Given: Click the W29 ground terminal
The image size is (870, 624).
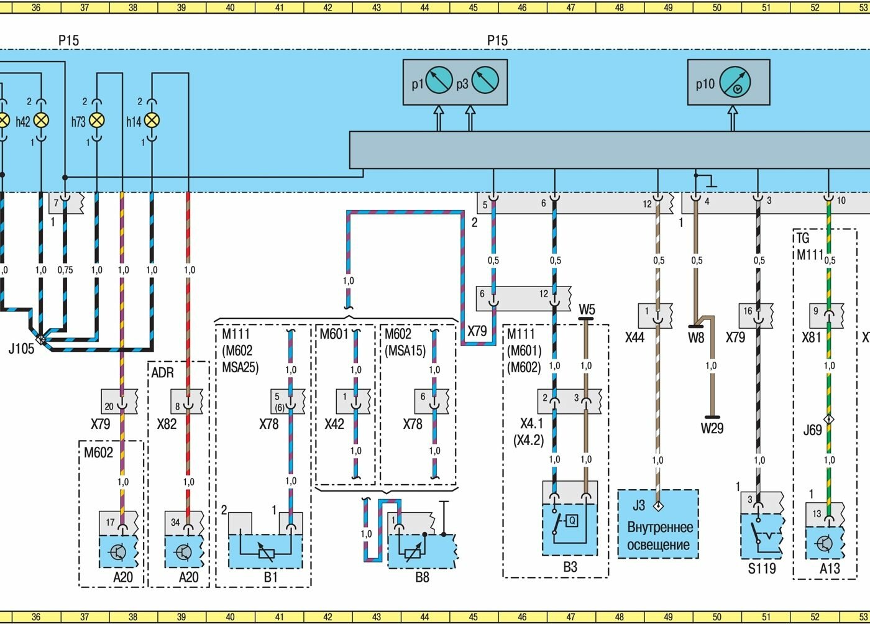Looking at the screenshot, I should (711, 418).
